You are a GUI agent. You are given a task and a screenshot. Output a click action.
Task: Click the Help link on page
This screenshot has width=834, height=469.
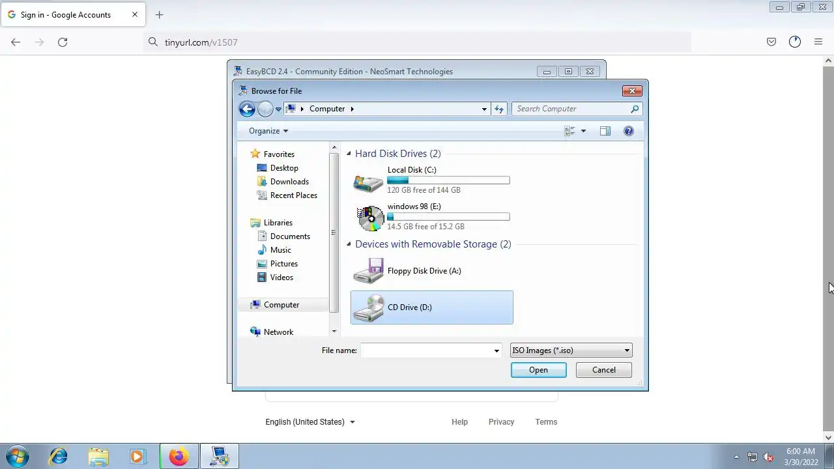(x=460, y=422)
